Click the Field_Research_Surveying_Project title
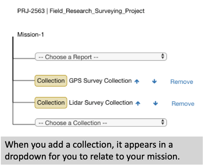The image size is (204, 167). (97, 11)
